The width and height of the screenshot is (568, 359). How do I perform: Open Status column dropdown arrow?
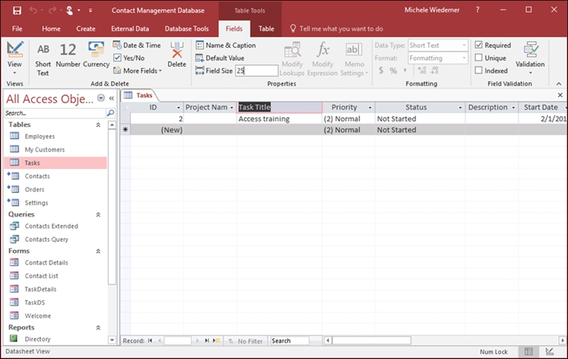460,108
